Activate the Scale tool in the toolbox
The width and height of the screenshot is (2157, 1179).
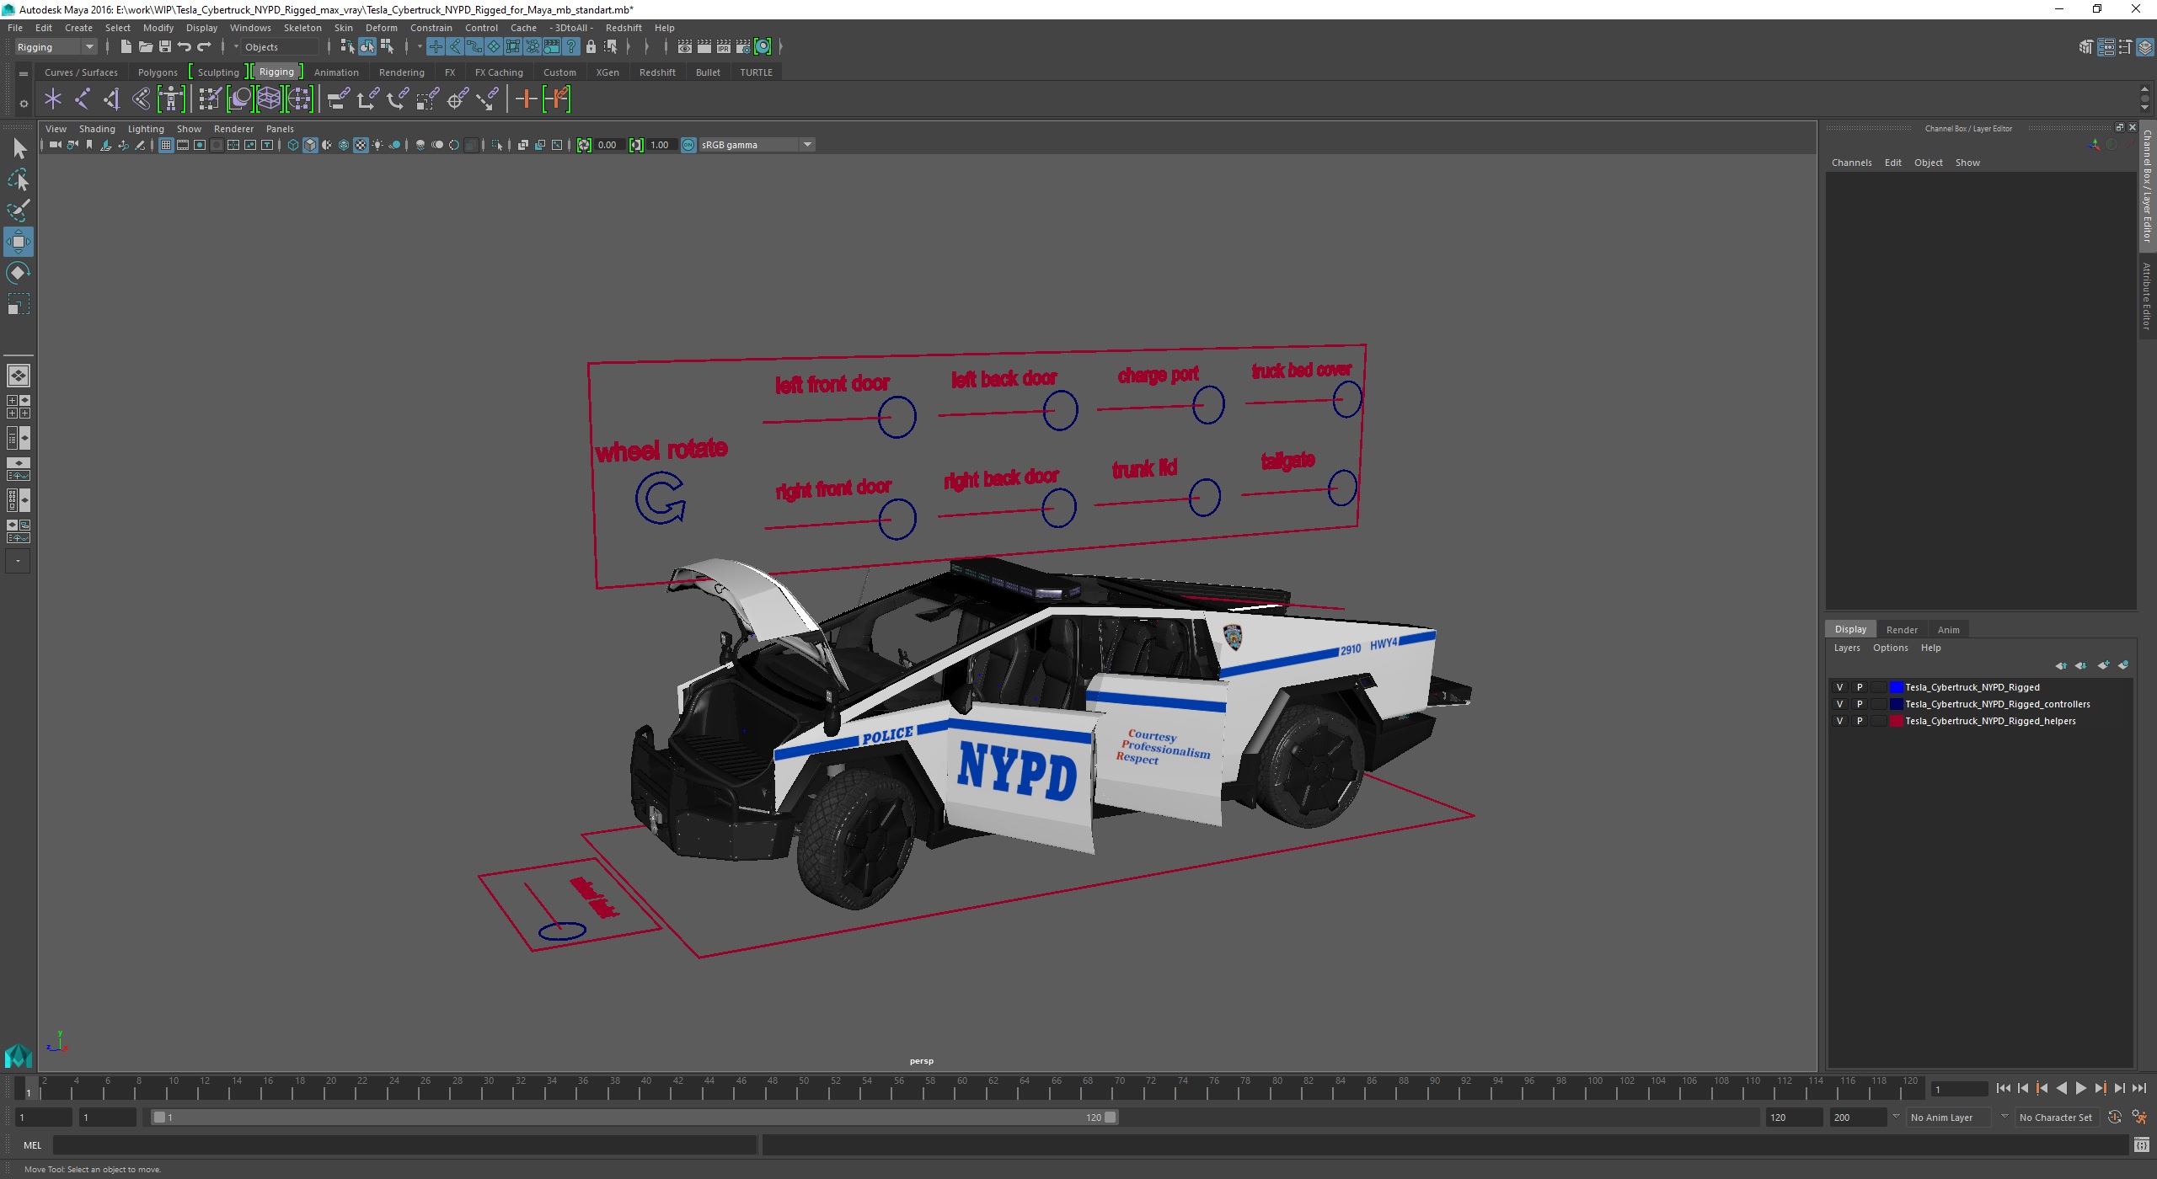pos(19,303)
